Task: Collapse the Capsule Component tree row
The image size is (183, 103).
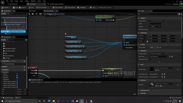Action: pos(3,18)
